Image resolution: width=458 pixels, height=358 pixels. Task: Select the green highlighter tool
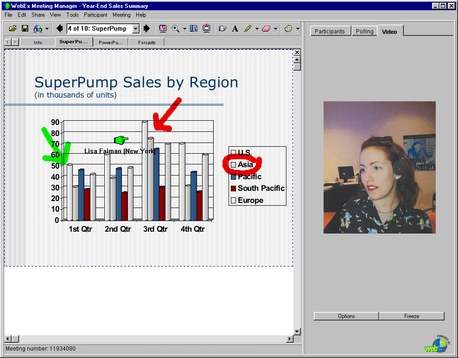coord(248,28)
